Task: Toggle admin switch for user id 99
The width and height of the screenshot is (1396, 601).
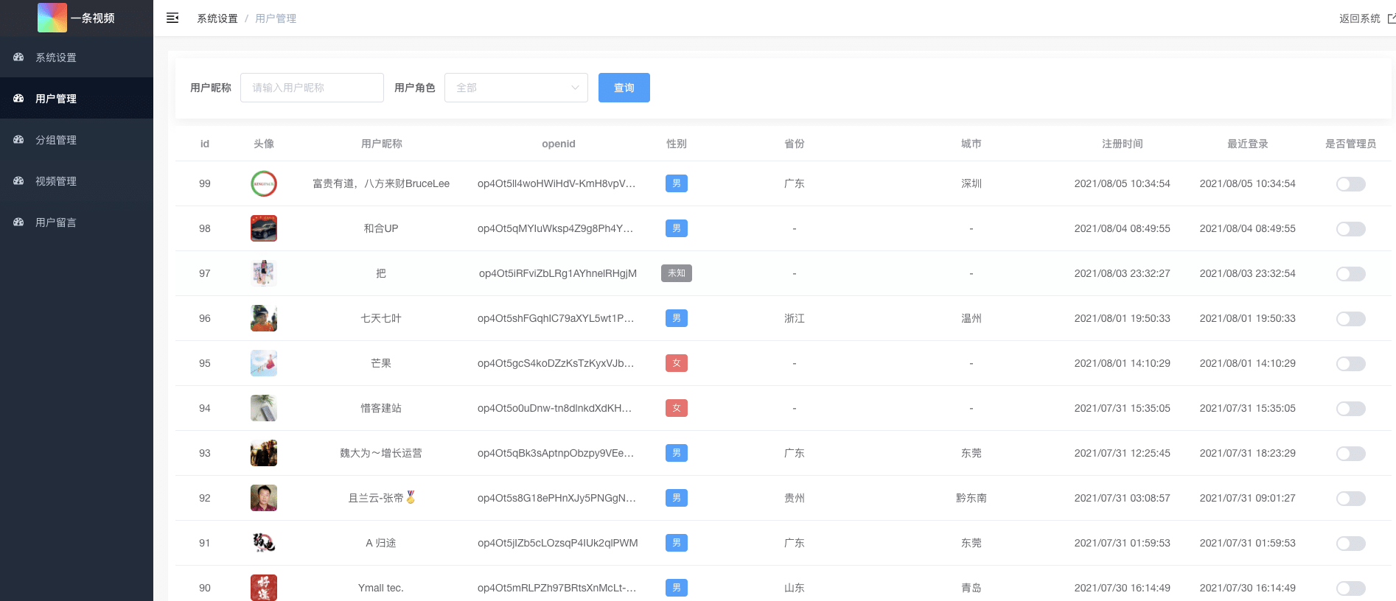Action: (x=1351, y=184)
